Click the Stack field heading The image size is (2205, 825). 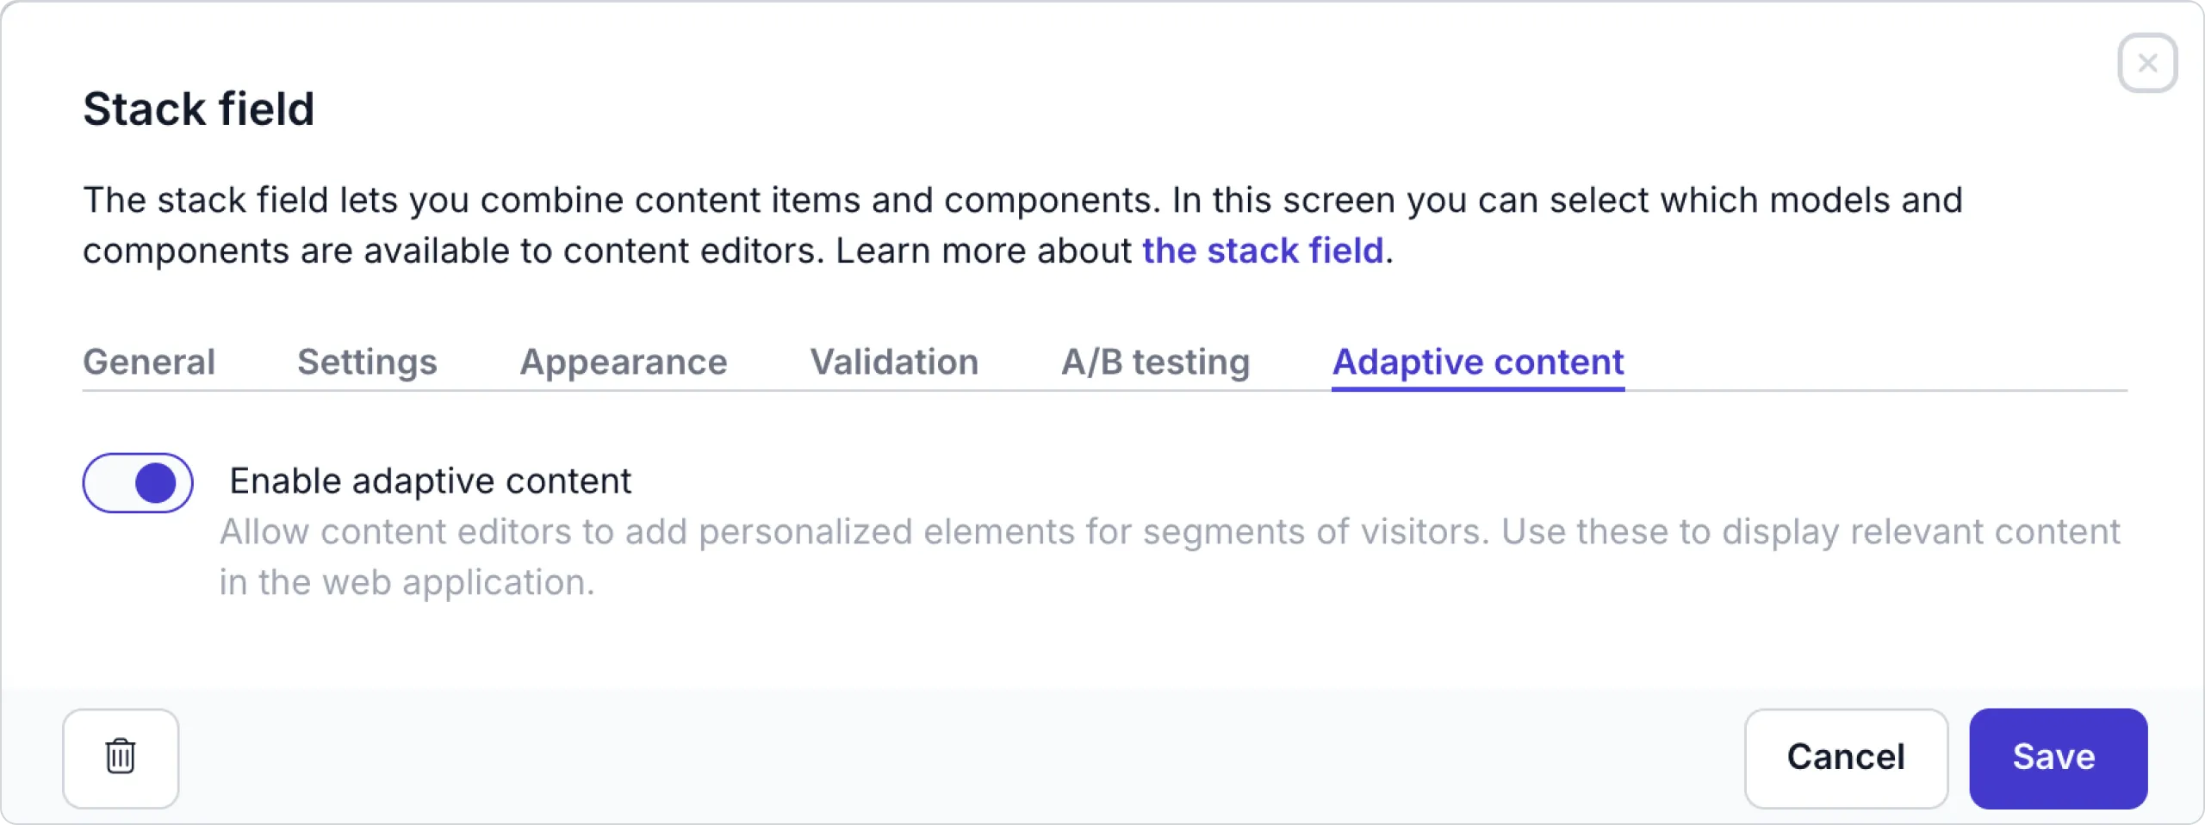[199, 109]
